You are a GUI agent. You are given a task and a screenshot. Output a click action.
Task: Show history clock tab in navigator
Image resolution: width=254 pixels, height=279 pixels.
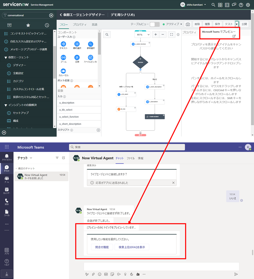[x=47, y=25]
